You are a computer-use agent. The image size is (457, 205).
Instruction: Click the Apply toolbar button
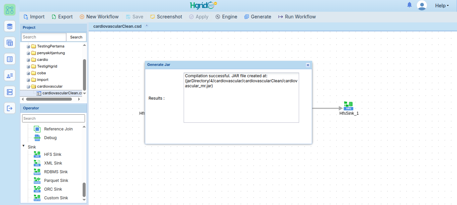point(199,17)
